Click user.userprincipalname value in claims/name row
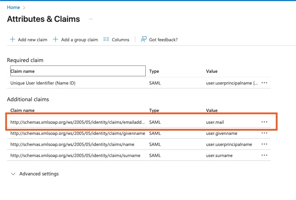The width and height of the screenshot is (296, 200). (229, 145)
